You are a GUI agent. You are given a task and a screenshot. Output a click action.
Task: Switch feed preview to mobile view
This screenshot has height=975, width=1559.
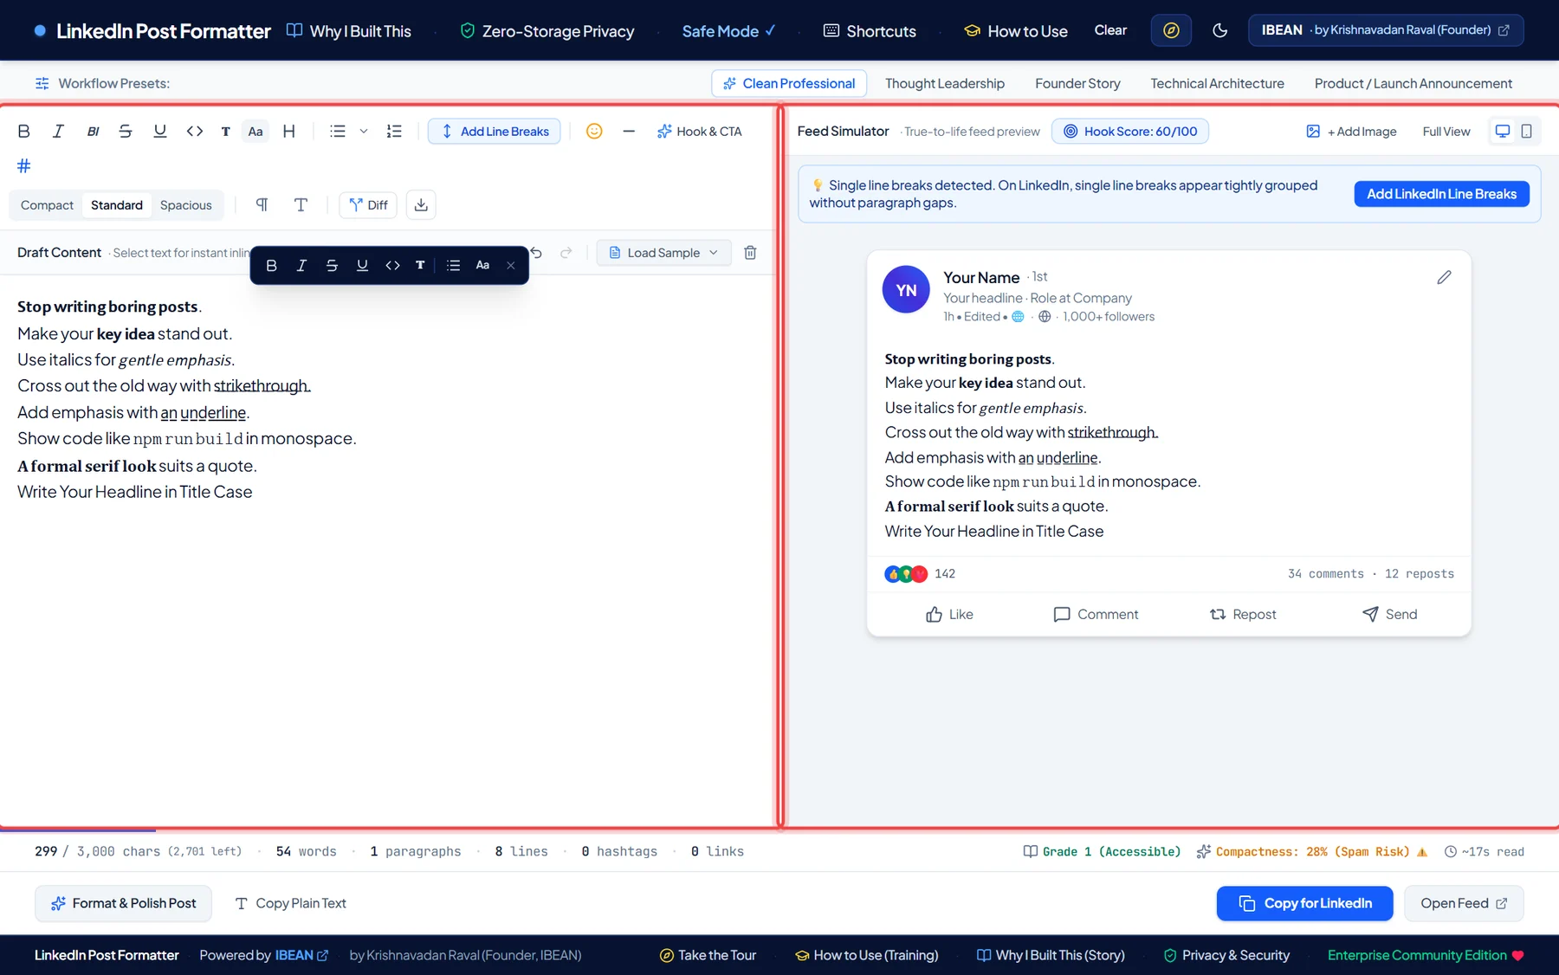[1526, 132]
